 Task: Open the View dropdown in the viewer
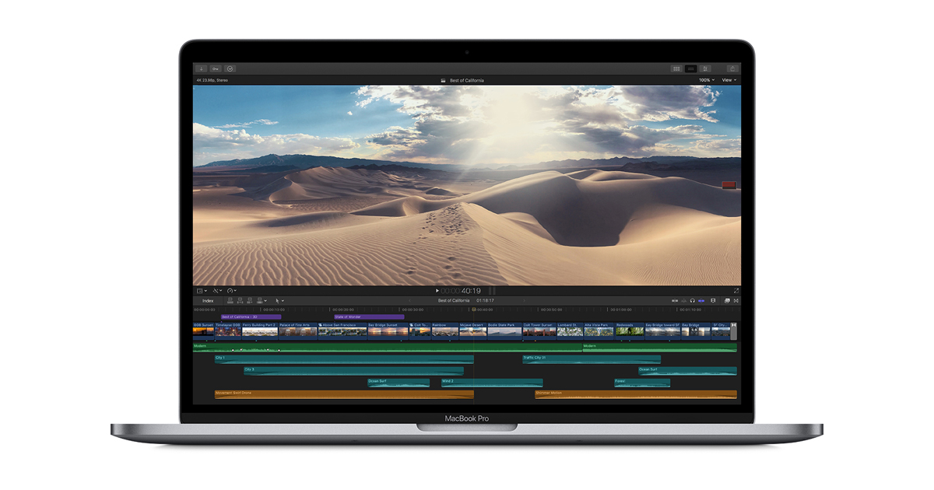729,79
